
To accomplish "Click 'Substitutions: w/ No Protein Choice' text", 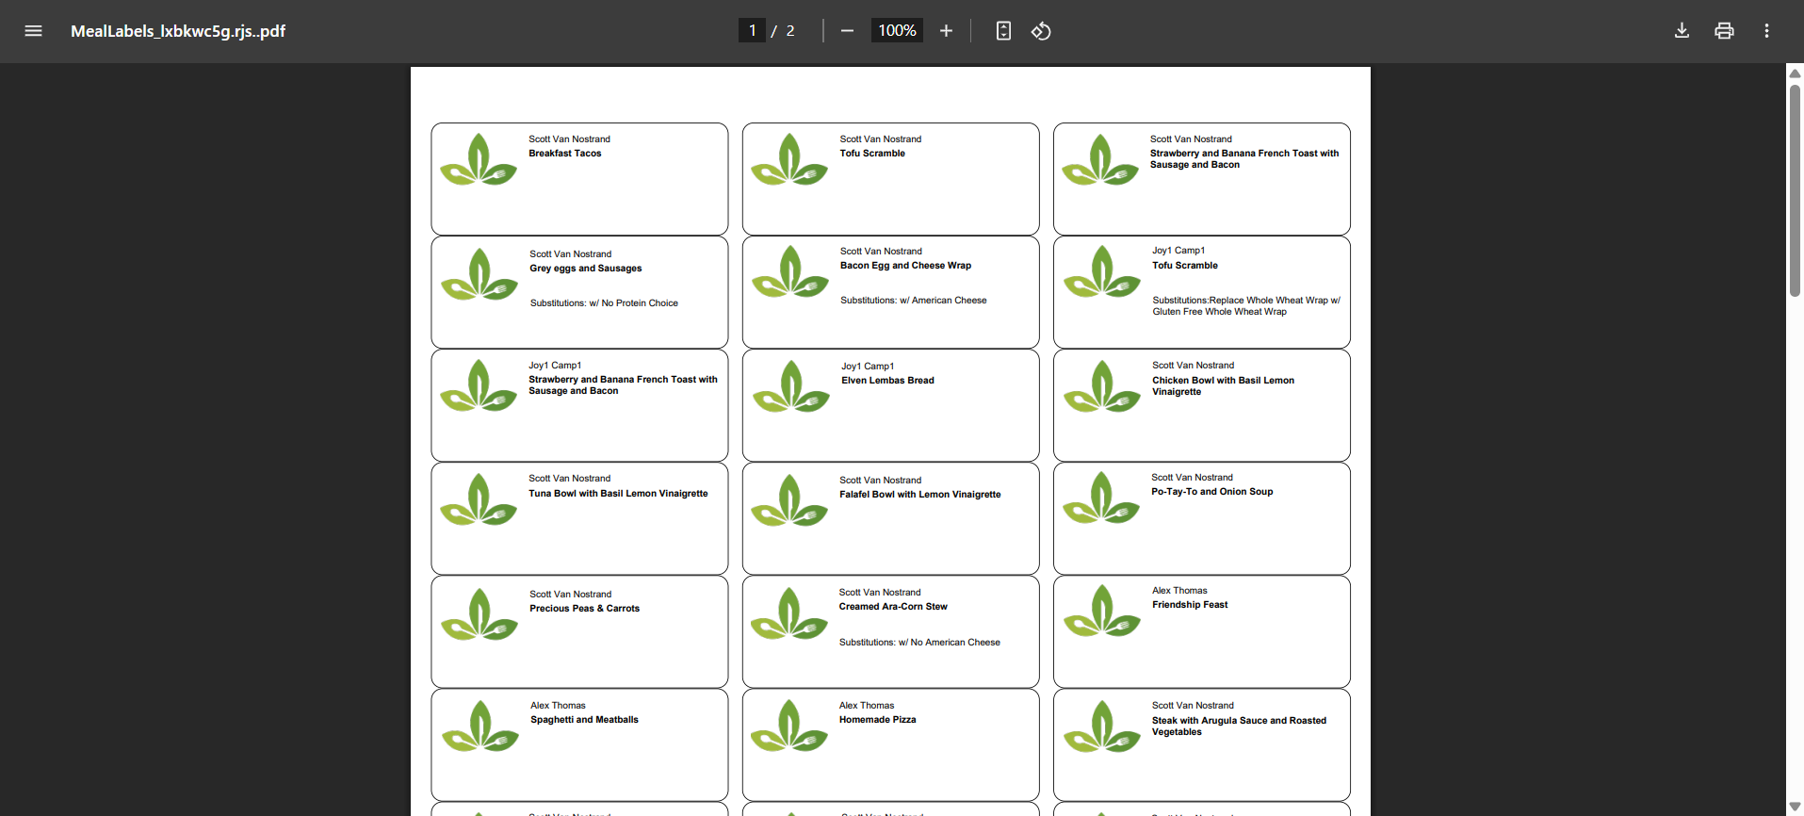I will (604, 303).
